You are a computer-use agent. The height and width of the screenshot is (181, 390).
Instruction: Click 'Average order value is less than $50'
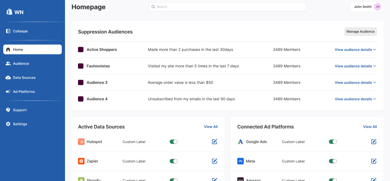pyautogui.click(x=180, y=83)
